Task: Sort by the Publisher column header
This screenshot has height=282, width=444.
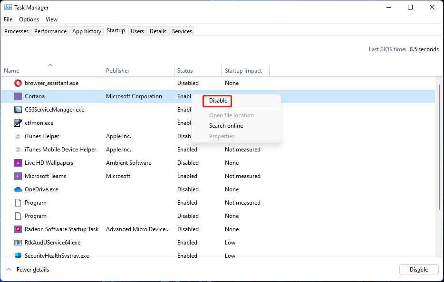Action: [138, 70]
